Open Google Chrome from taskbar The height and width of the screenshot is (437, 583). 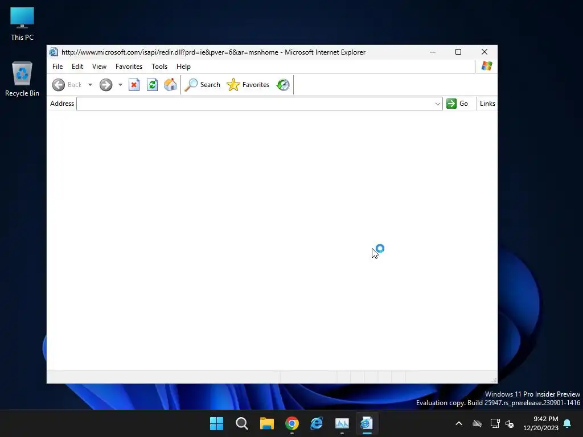[292, 423]
